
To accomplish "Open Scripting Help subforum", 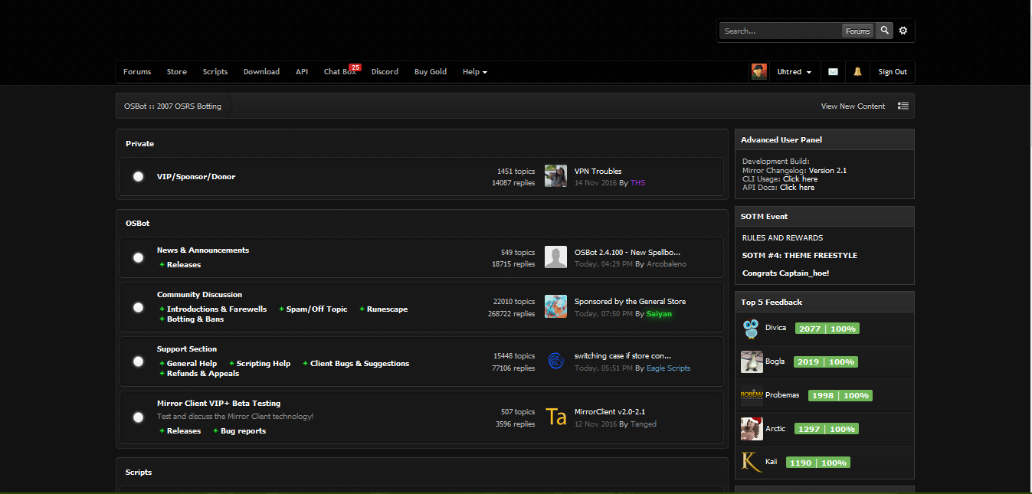I will tap(264, 364).
